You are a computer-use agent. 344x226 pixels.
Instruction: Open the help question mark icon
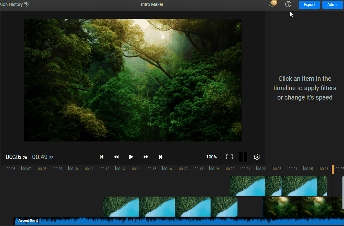pos(288,4)
